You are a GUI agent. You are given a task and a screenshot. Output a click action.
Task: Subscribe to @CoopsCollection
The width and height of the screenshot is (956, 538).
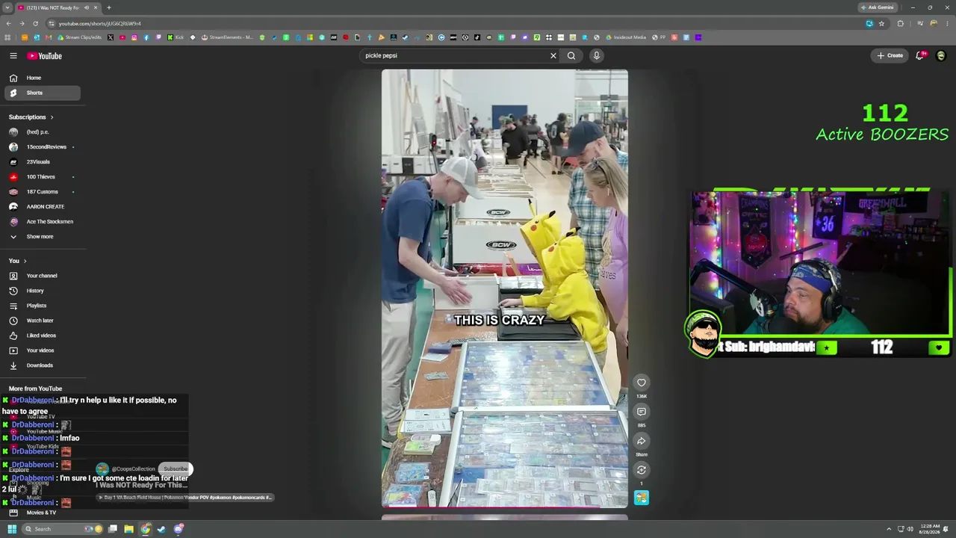[176, 469]
